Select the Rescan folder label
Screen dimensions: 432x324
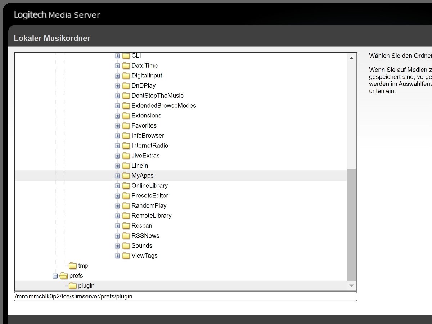pos(142,226)
